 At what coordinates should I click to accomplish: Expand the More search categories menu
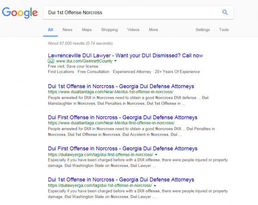153,30
